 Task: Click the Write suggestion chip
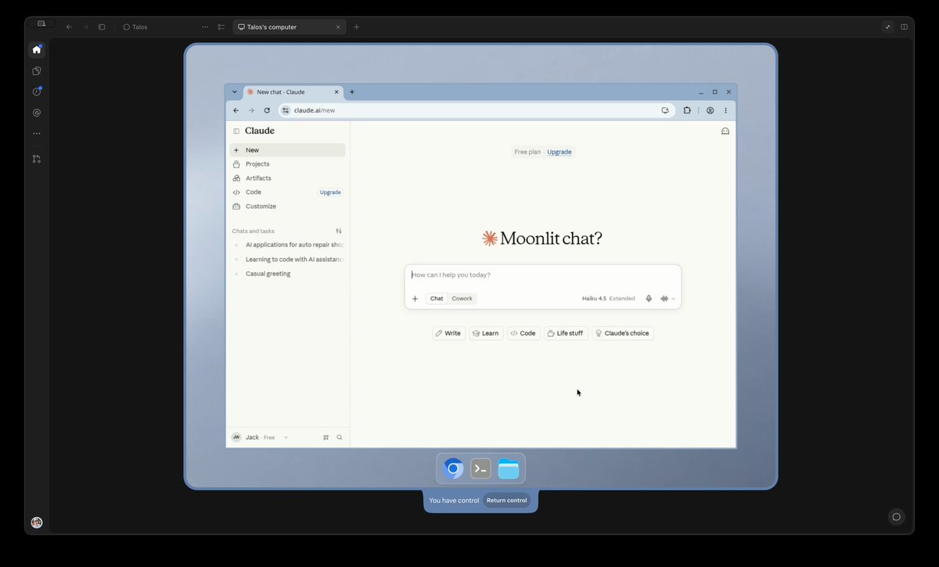point(448,333)
